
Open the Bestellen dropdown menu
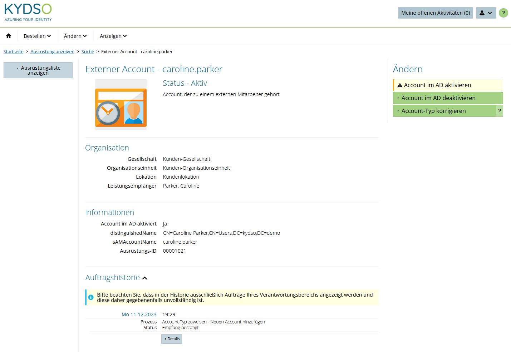[x=37, y=36]
